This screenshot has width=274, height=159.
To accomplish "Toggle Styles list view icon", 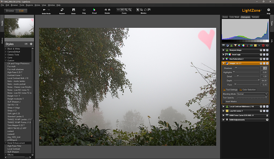I will click(x=26, y=44).
